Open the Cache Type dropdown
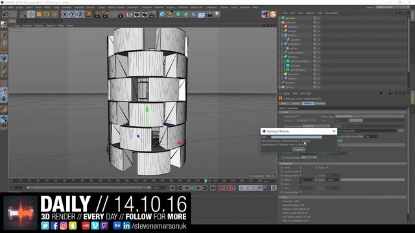 369,116
